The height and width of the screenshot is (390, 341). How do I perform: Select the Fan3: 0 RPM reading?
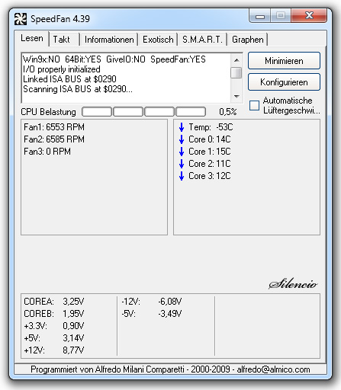point(47,152)
